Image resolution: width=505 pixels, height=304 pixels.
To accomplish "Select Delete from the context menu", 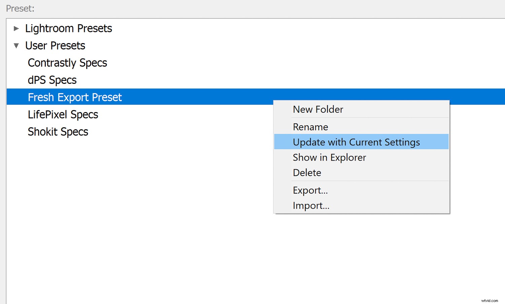I will [307, 172].
